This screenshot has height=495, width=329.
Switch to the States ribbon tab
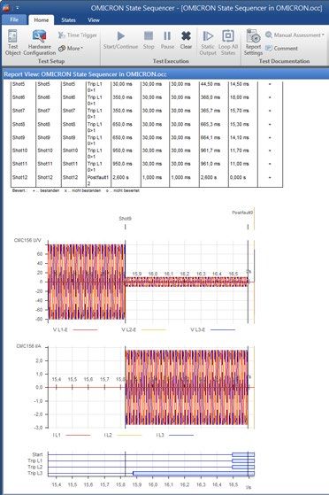click(68, 19)
